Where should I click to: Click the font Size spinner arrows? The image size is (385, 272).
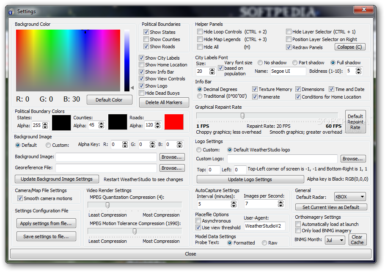click(x=212, y=71)
